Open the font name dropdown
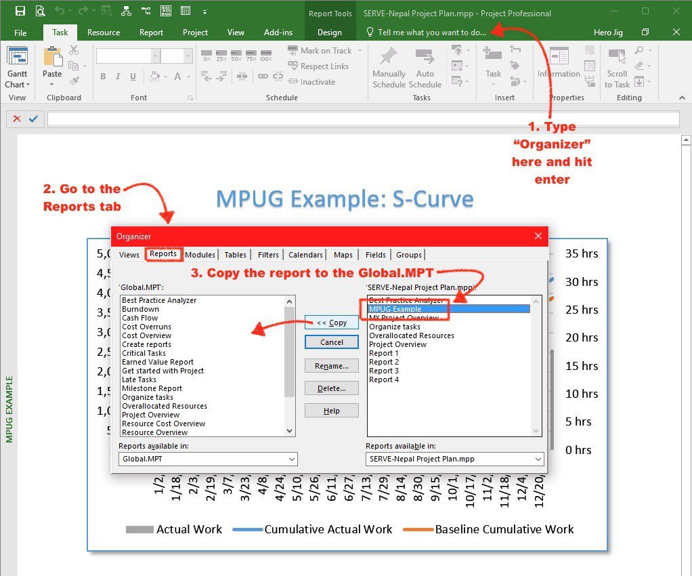This screenshot has width=692, height=576. click(155, 56)
